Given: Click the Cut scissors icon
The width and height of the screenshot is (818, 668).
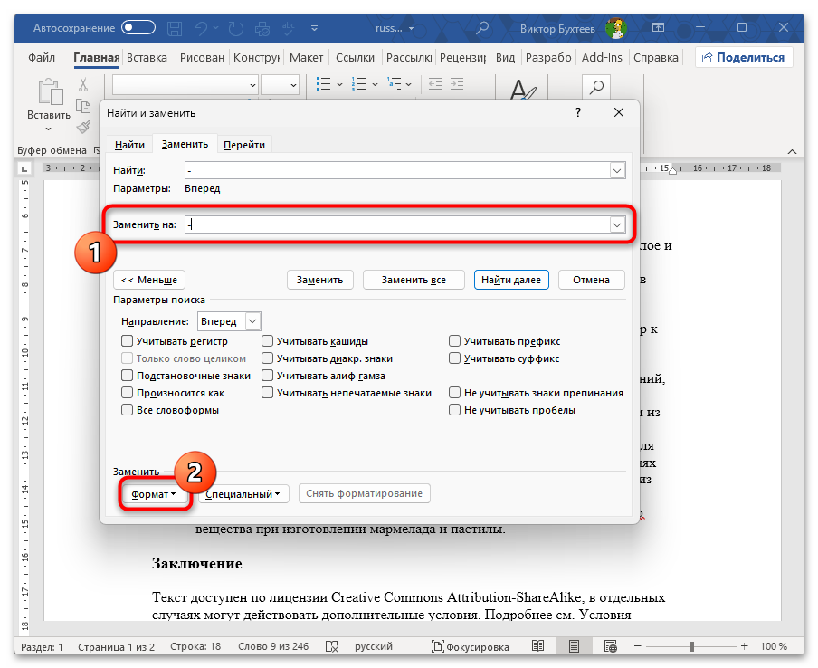Looking at the screenshot, I should 83,85.
